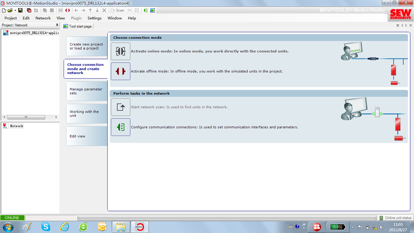The width and height of the screenshot is (414, 233).
Task: Click the red offline mode toolbar icon
Action: 67,10
